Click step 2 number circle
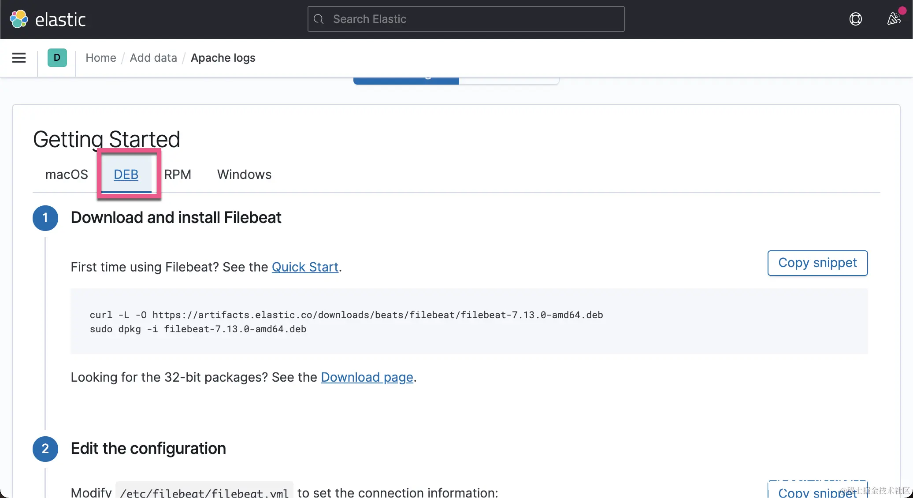The height and width of the screenshot is (498, 913). pyautogui.click(x=45, y=449)
